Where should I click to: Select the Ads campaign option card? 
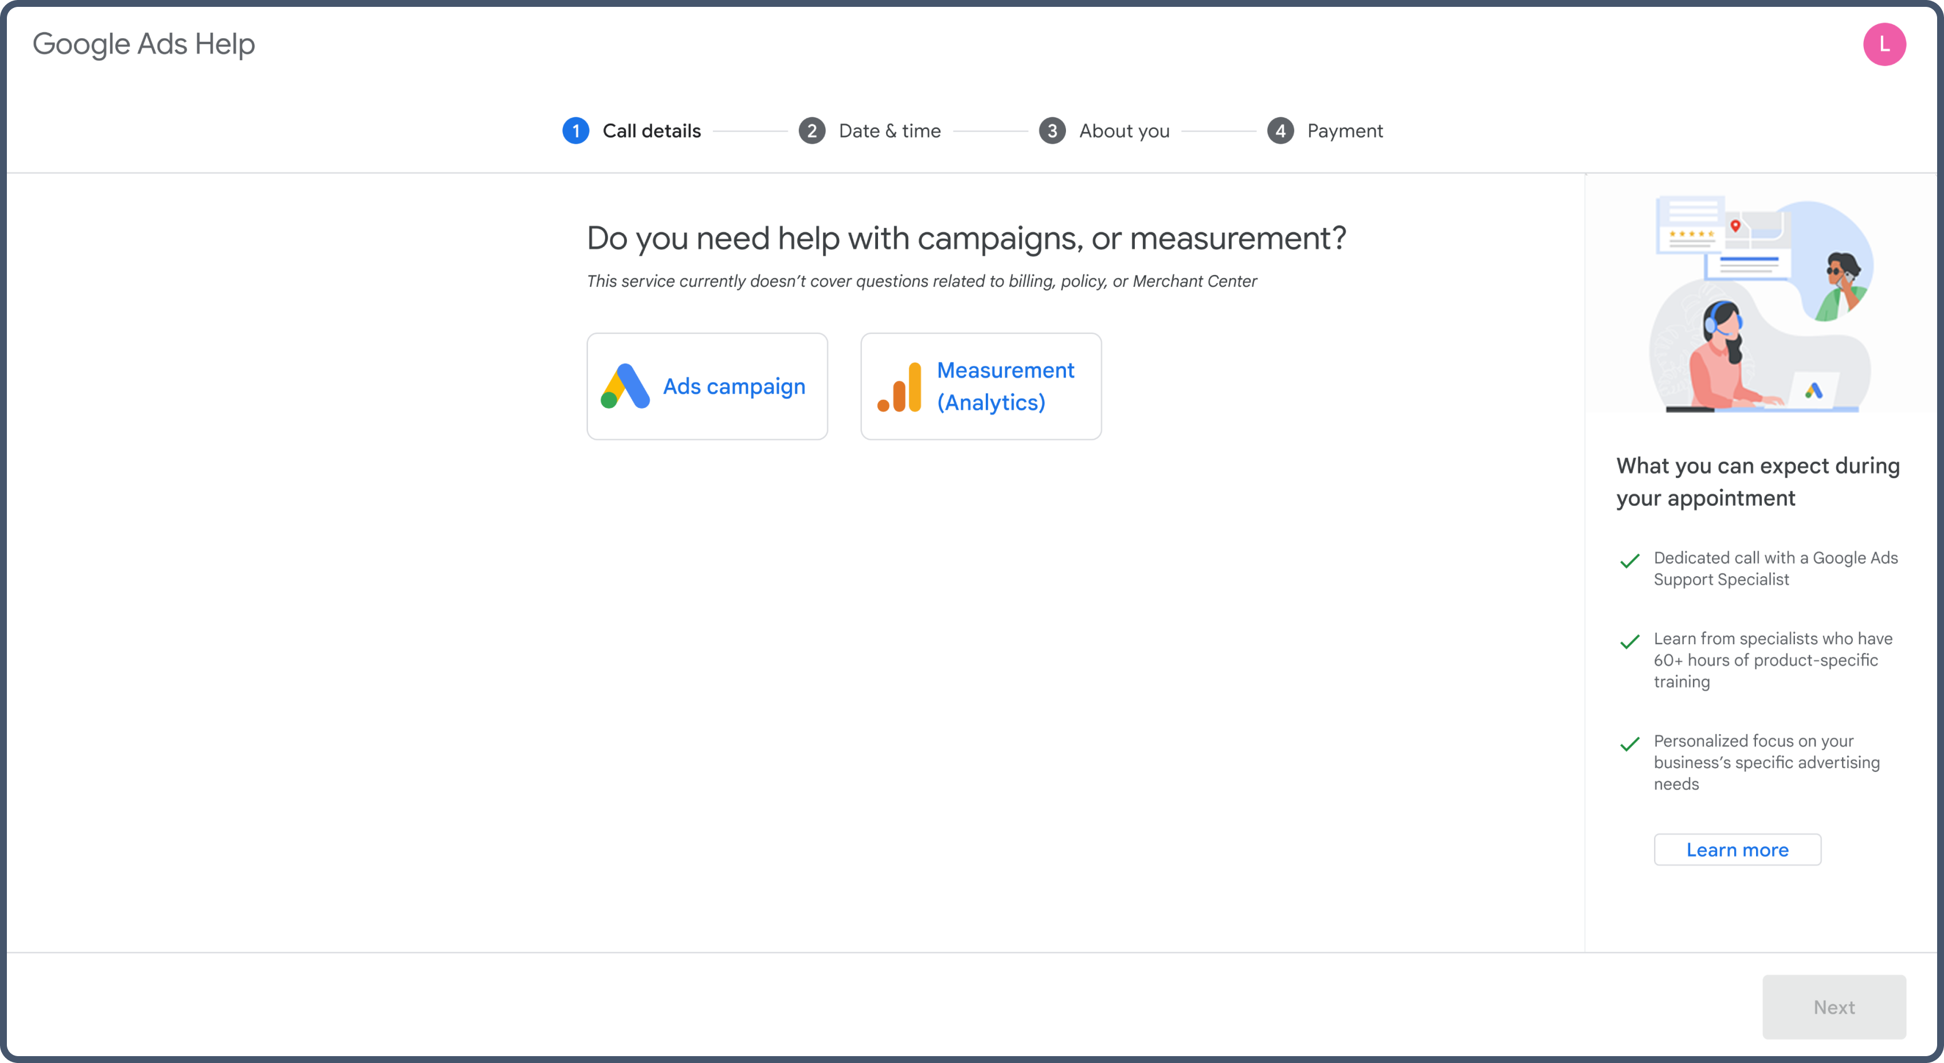coord(707,386)
